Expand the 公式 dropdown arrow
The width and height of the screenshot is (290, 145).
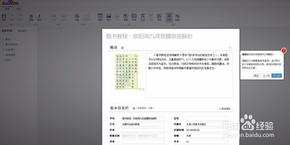click(143, 22)
